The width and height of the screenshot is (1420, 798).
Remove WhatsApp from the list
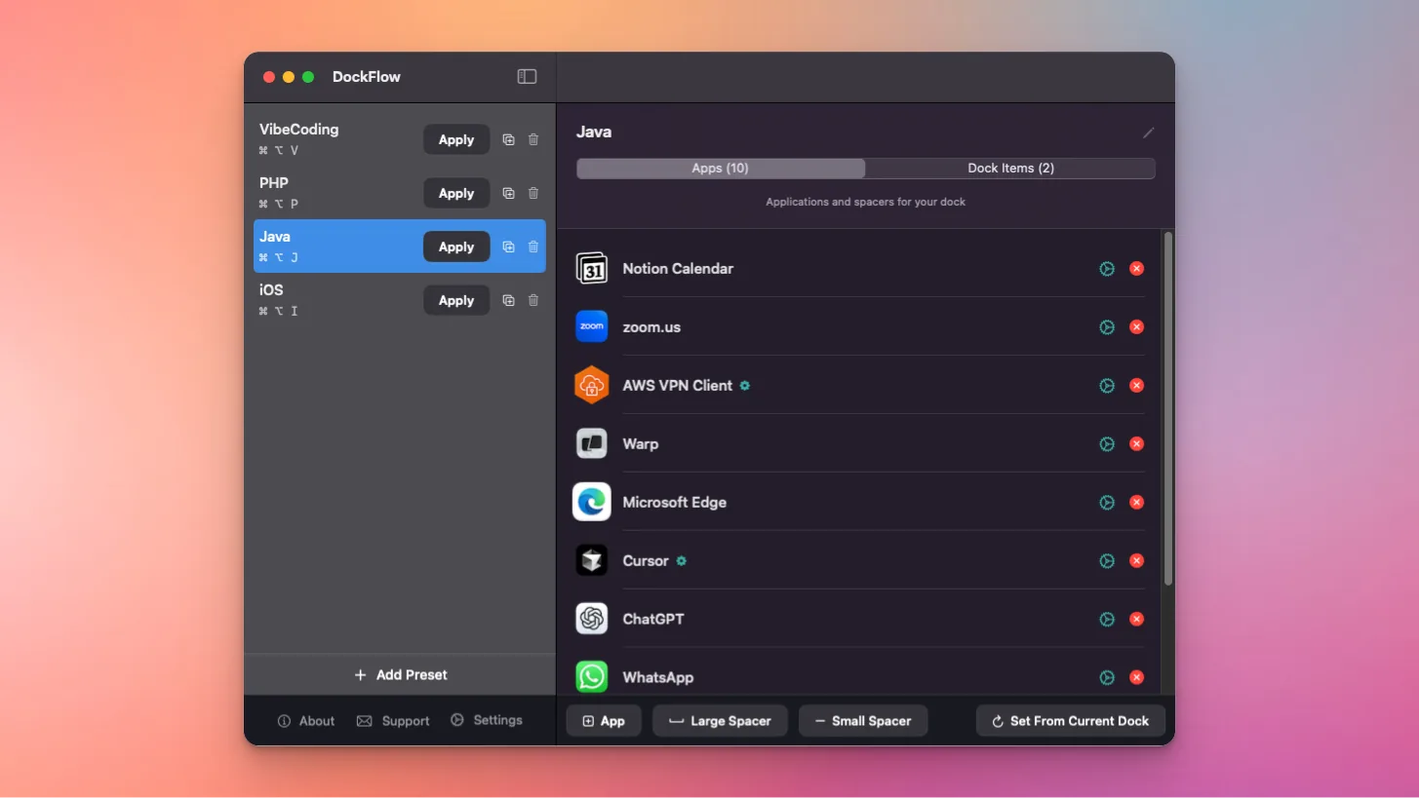(1136, 678)
